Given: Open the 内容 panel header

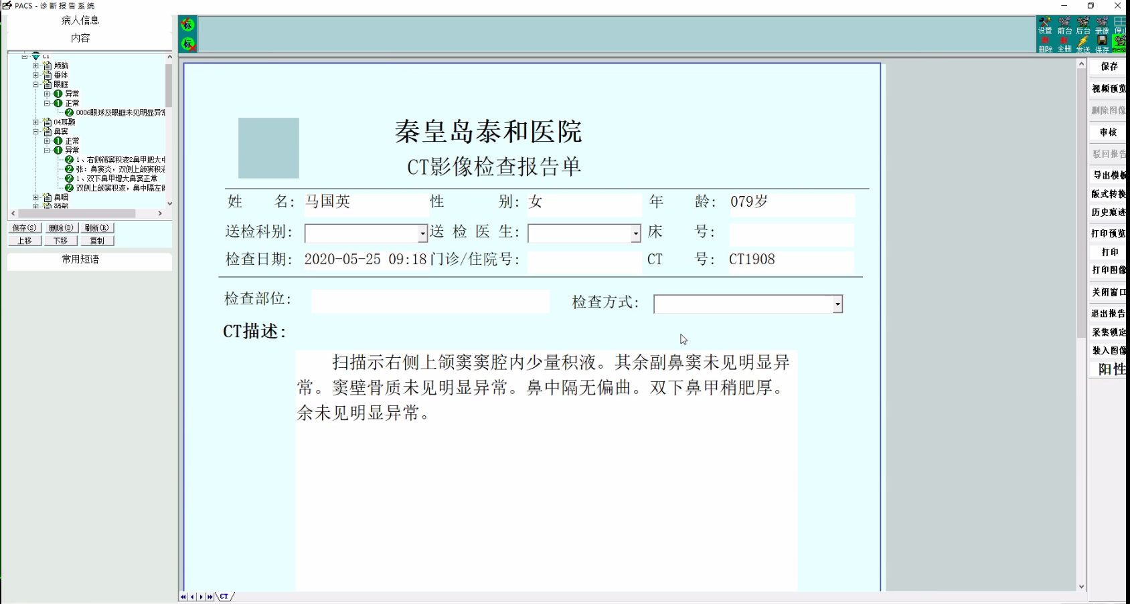Looking at the screenshot, I should [x=80, y=38].
